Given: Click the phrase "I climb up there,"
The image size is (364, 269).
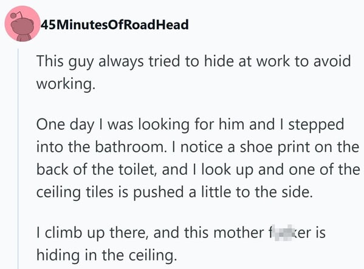Looking at the screenshot, I should 92,233.
